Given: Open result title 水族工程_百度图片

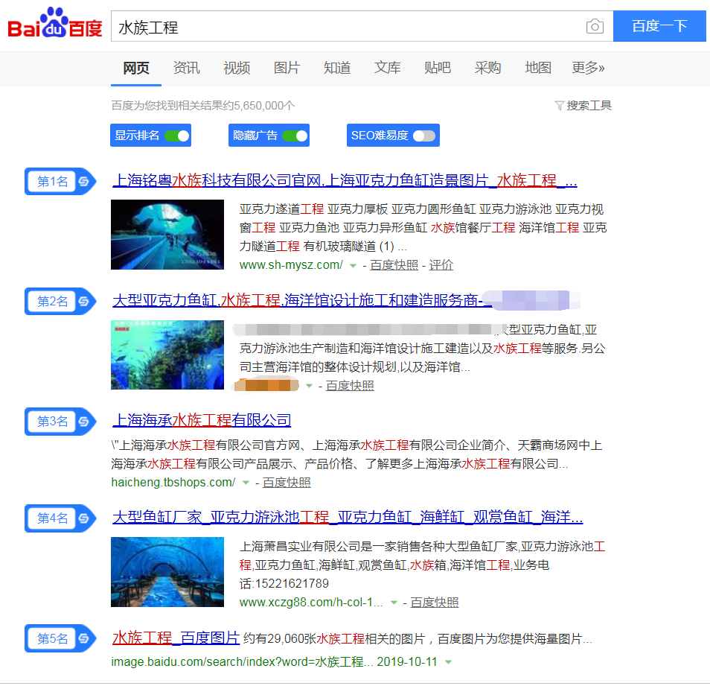Looking at the screenshot, I should (x=176, y=638).
